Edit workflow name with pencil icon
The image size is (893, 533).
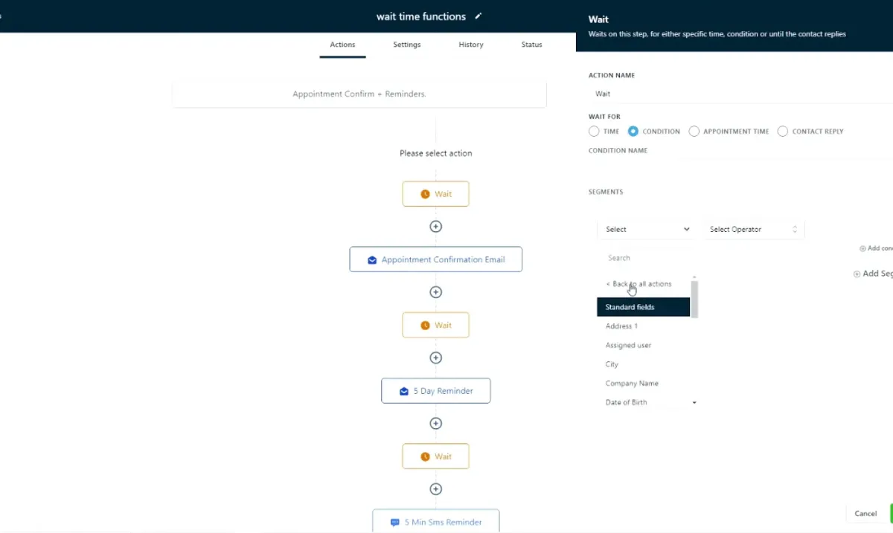478,16
